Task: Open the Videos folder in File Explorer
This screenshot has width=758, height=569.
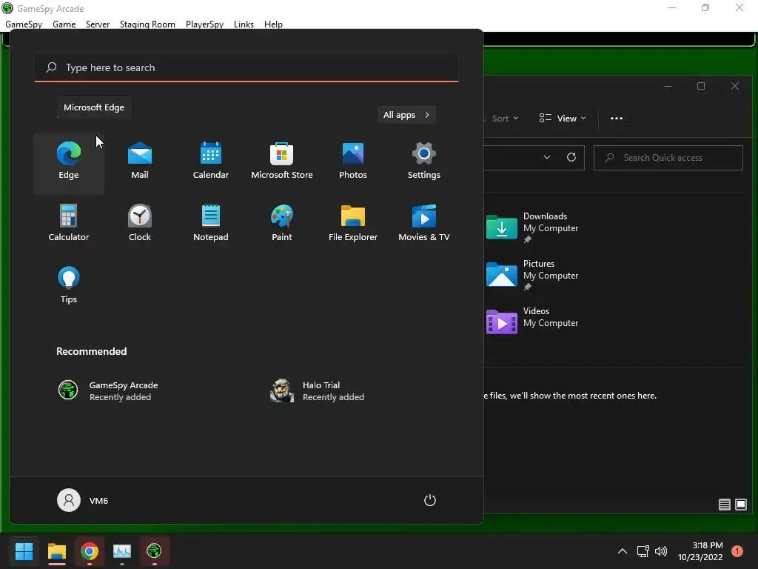Action: point(534,322)
